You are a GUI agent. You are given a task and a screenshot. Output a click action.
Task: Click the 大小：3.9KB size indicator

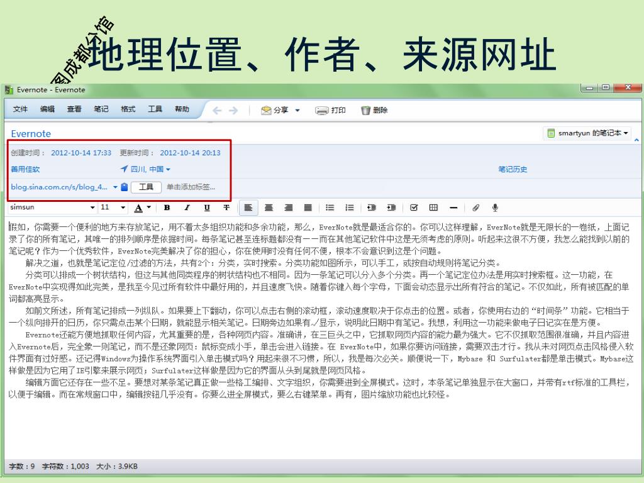point(117,467)
